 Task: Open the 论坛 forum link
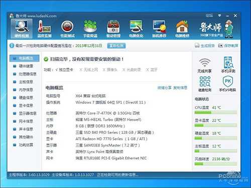point(209,16)
